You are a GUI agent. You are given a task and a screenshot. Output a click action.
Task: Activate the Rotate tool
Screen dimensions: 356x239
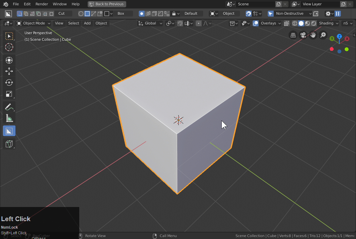tap(9, 82)
